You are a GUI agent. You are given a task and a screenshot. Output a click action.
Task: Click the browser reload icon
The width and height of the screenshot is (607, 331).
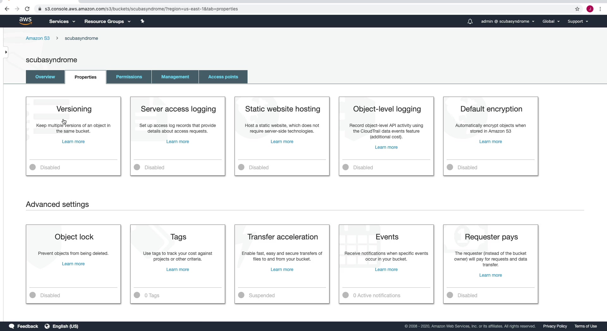click(27, 9)
